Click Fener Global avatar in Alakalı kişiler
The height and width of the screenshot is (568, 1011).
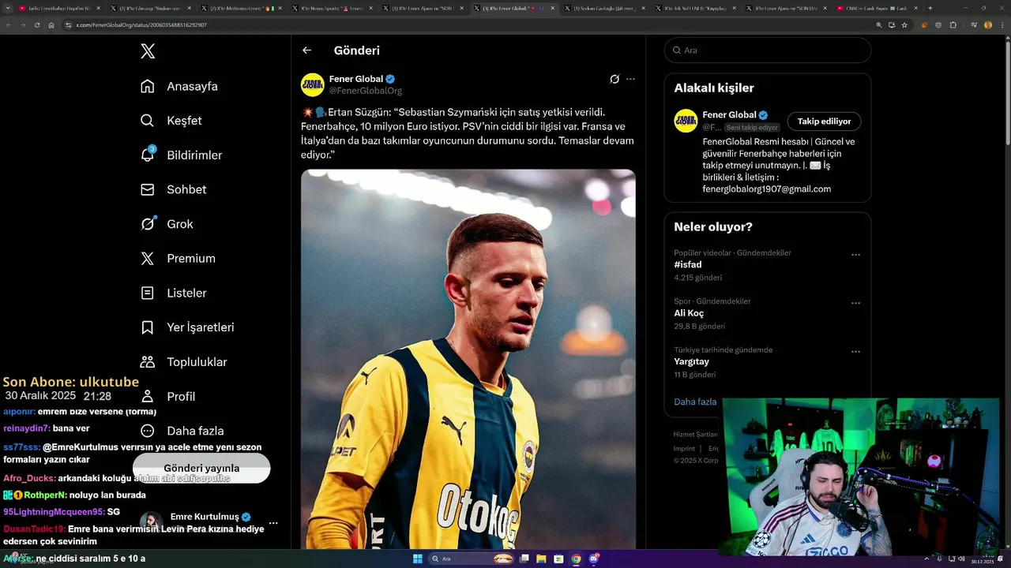686,121
